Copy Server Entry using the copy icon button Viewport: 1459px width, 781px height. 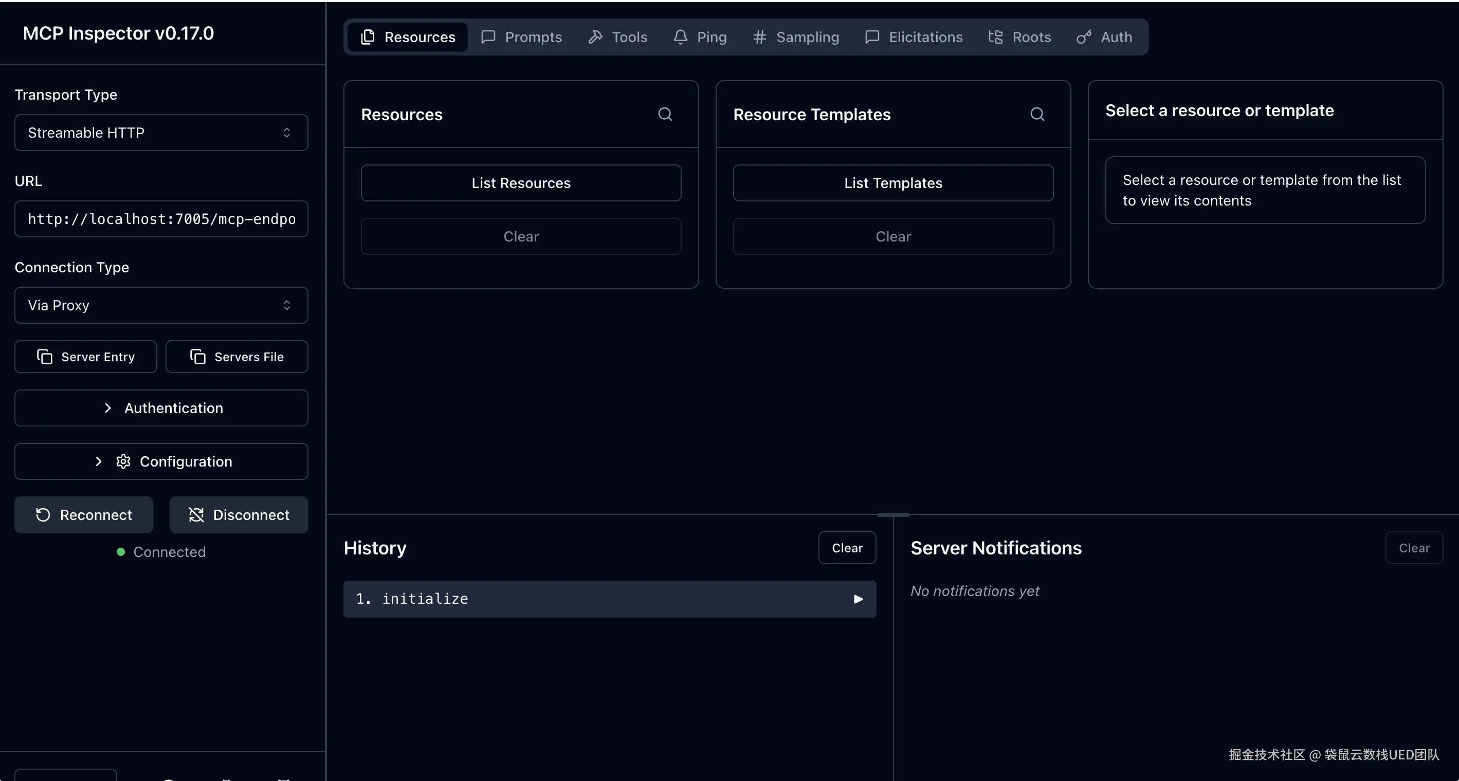tap(85, 357)
